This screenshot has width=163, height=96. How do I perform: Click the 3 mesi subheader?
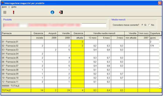coord(118,38)
